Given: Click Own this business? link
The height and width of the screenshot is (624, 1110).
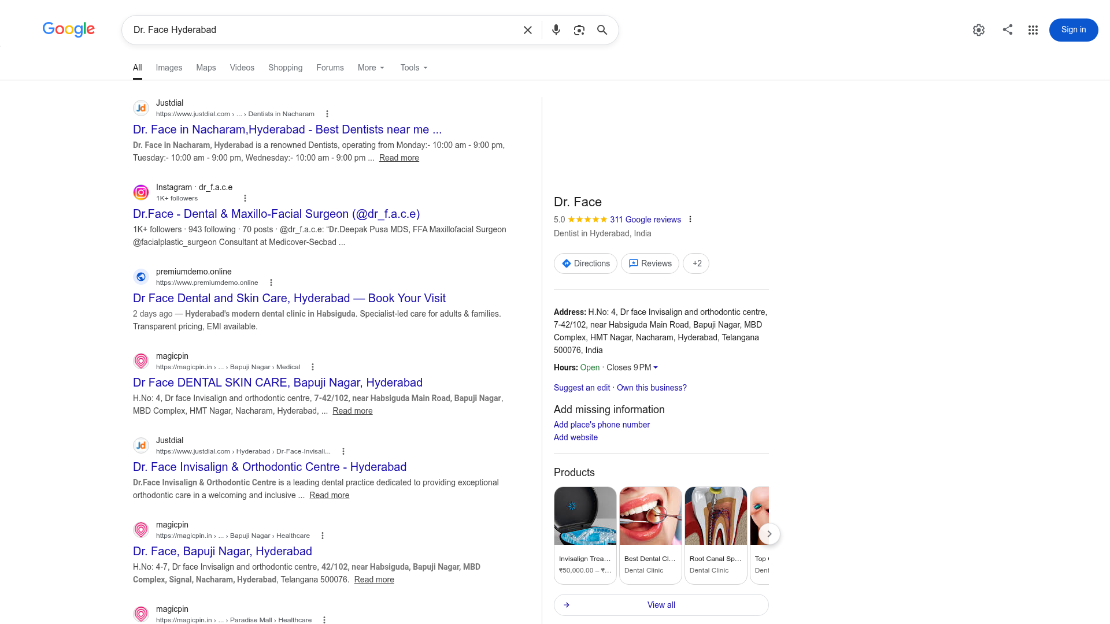Looking at the screenshot, I should click(x=652, y=388).
